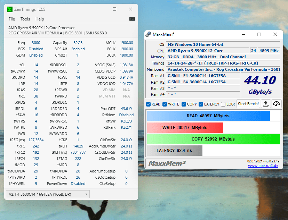Click the LATENCY 62.4 ns bar
This screenshot has height=220, width=288.
point(175,151)
